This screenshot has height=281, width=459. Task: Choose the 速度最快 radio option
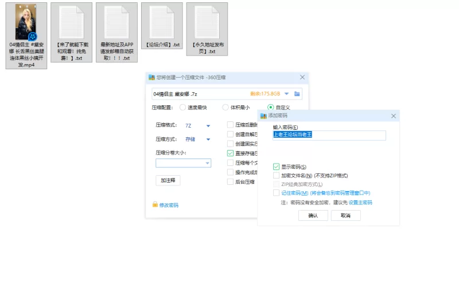click(183, 107)
